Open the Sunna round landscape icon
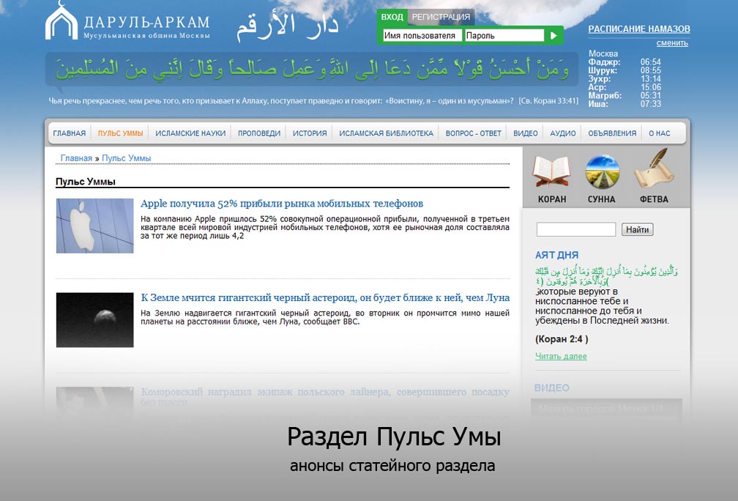Image resolution: width=738 pixels, height=501 pixels. 602,171
